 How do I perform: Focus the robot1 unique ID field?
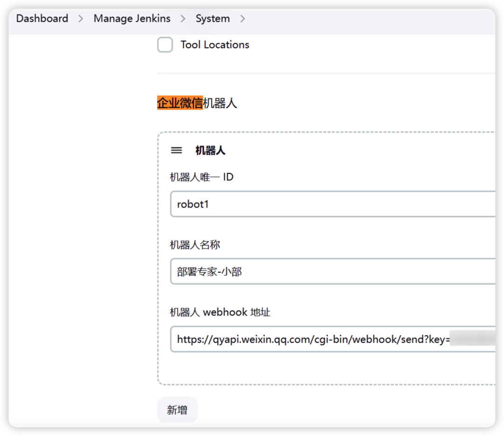point(333,204)
